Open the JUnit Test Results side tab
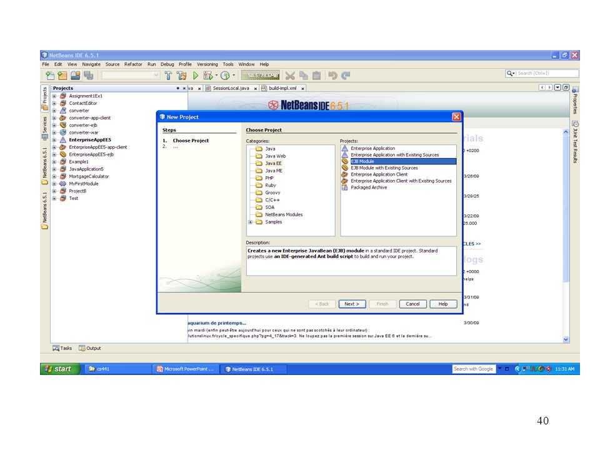 point(575,142)
